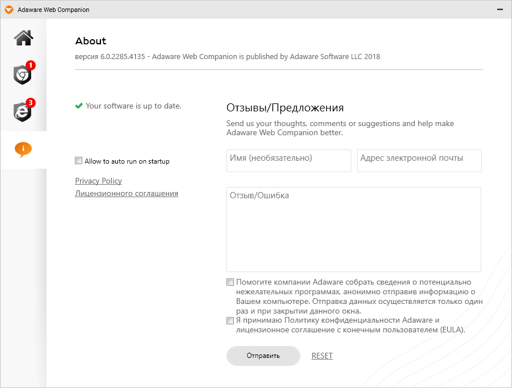The height and width of the screenshot is (388, 512).
Task: Tick the anonymous data collection checkbox
Action: coord(230,282)
